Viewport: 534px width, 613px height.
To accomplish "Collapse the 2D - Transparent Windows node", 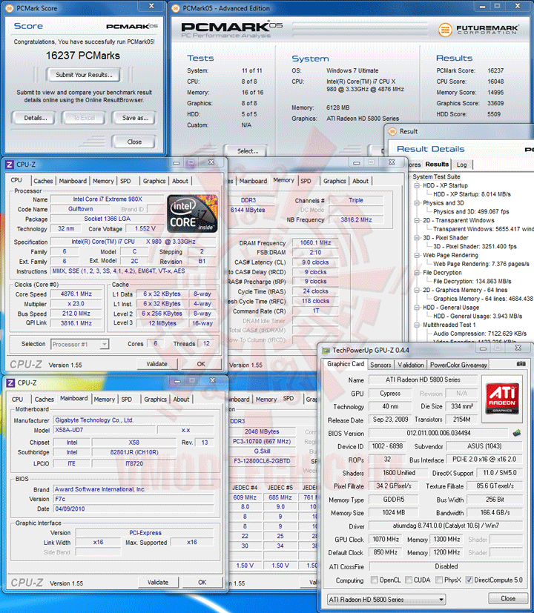I will click(417, 220).
